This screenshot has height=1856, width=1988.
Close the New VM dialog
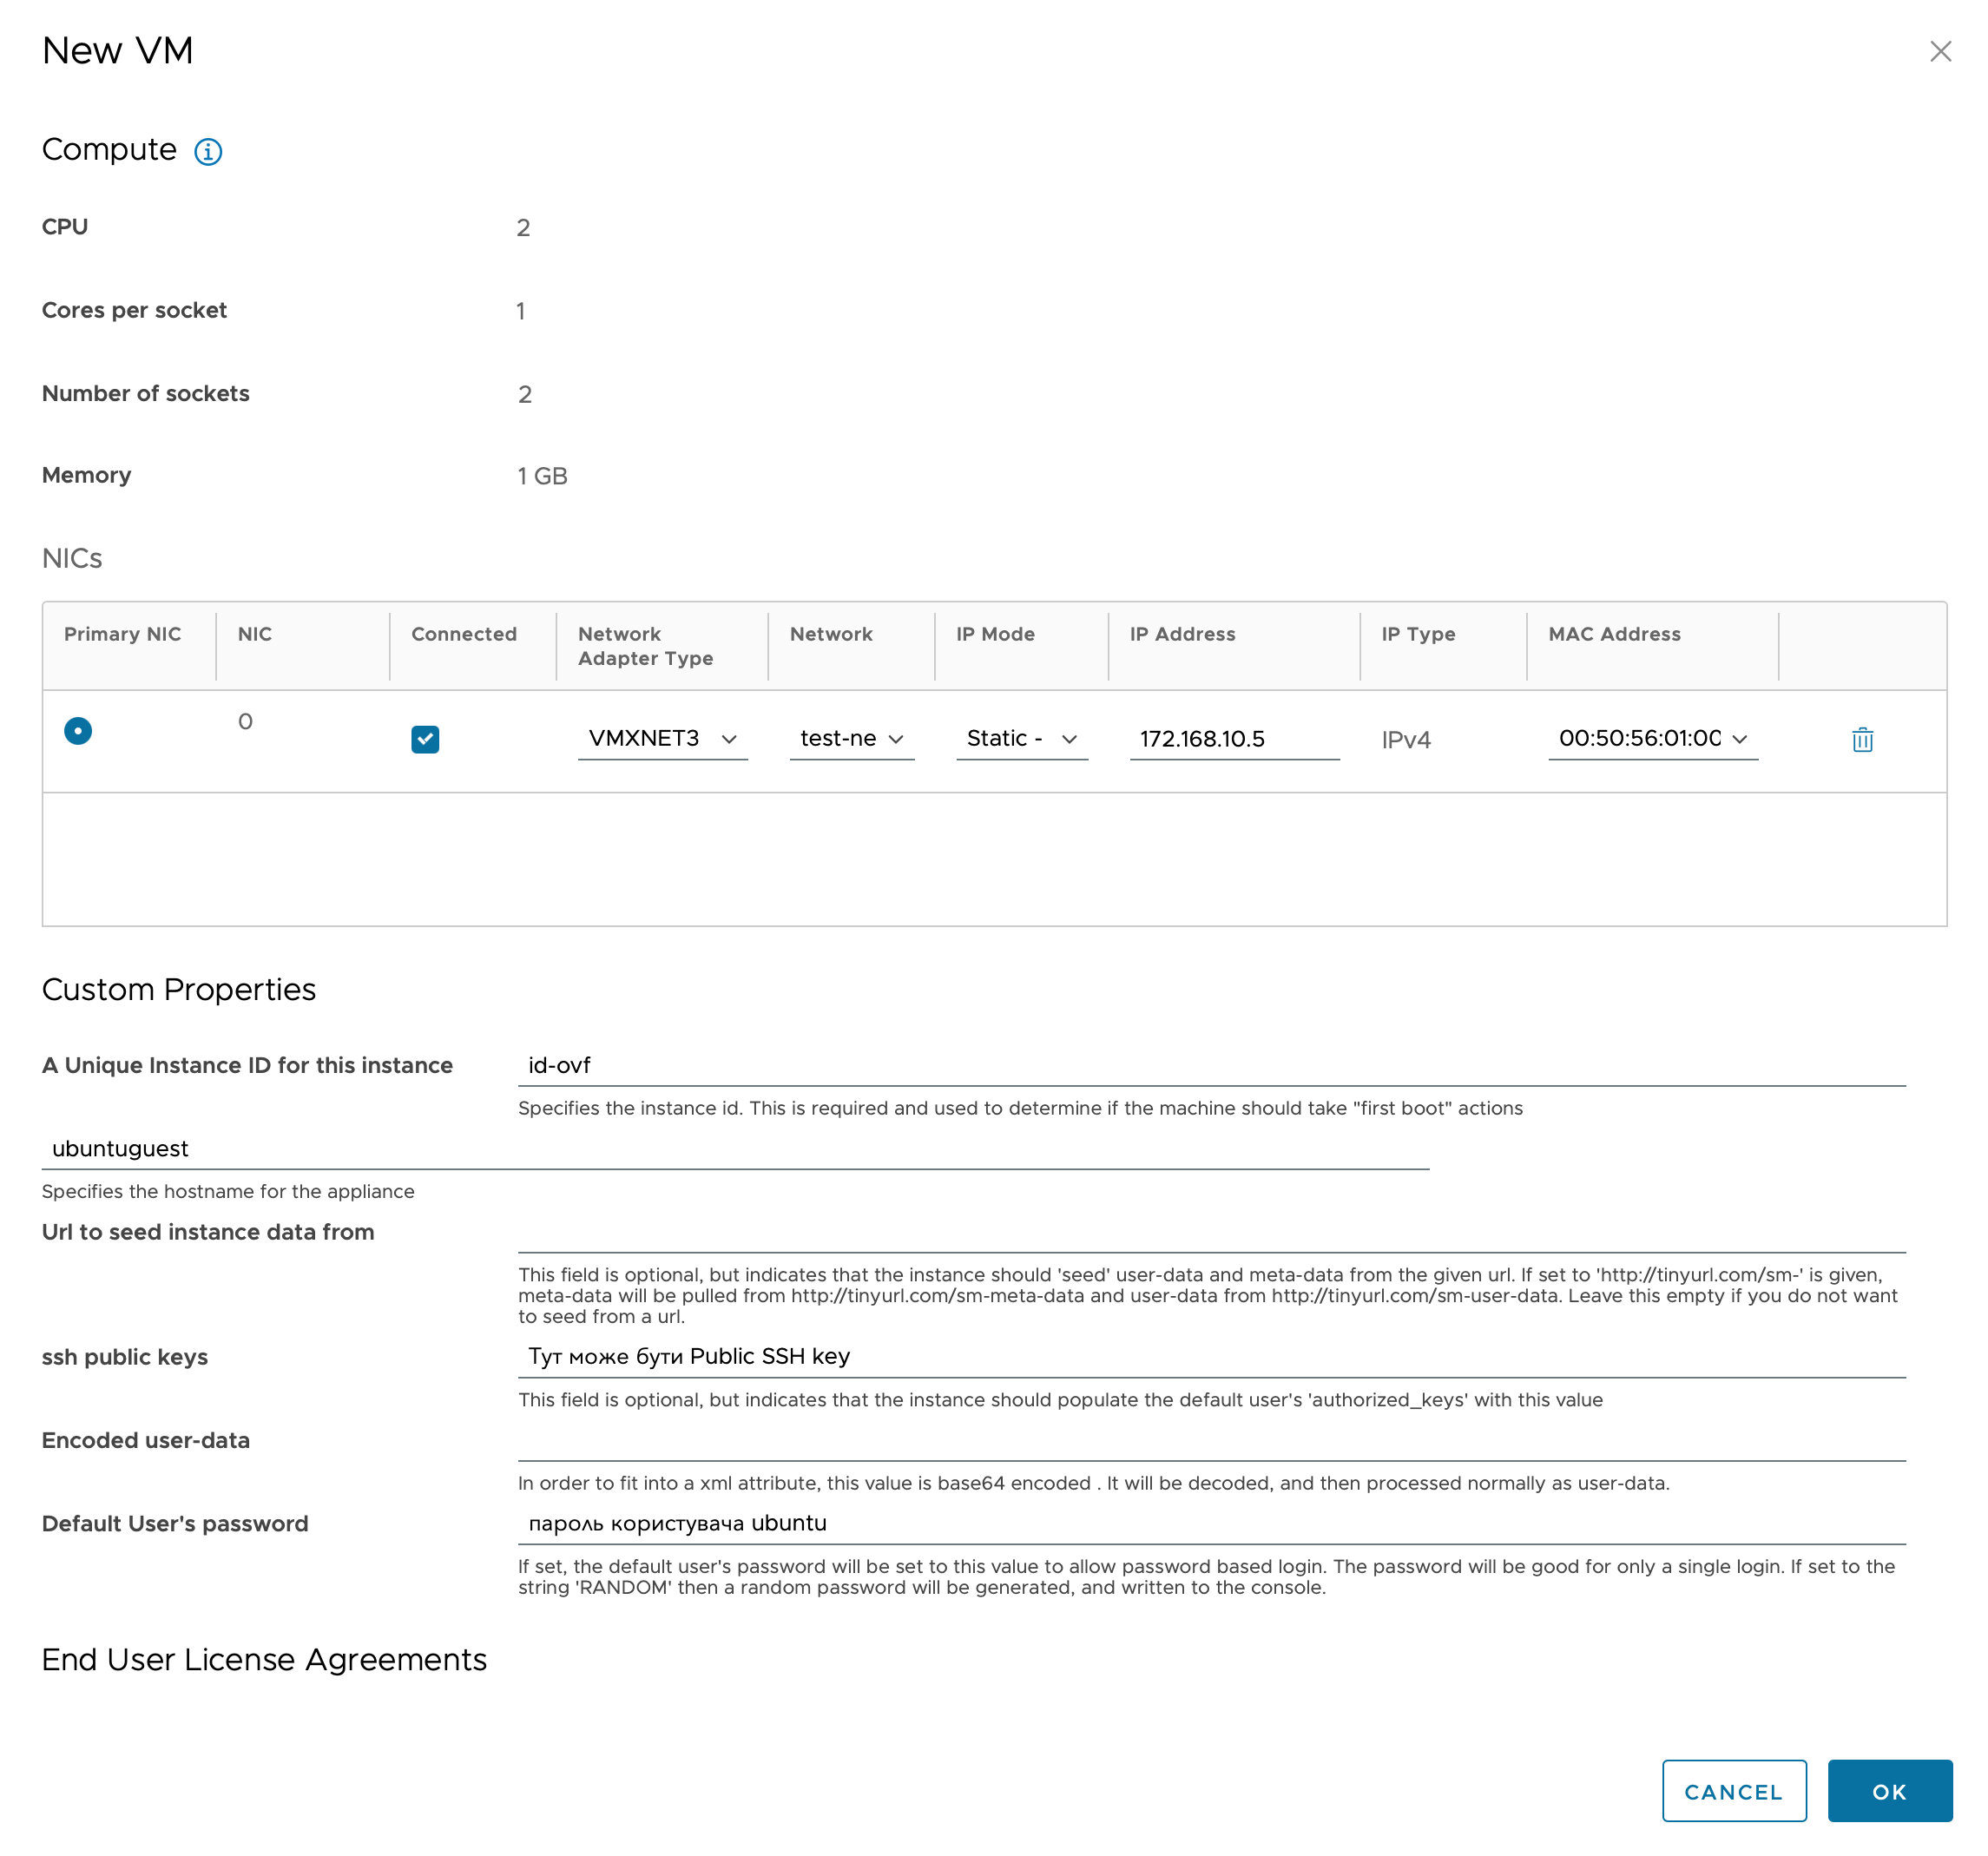[x=1940, y=51]
